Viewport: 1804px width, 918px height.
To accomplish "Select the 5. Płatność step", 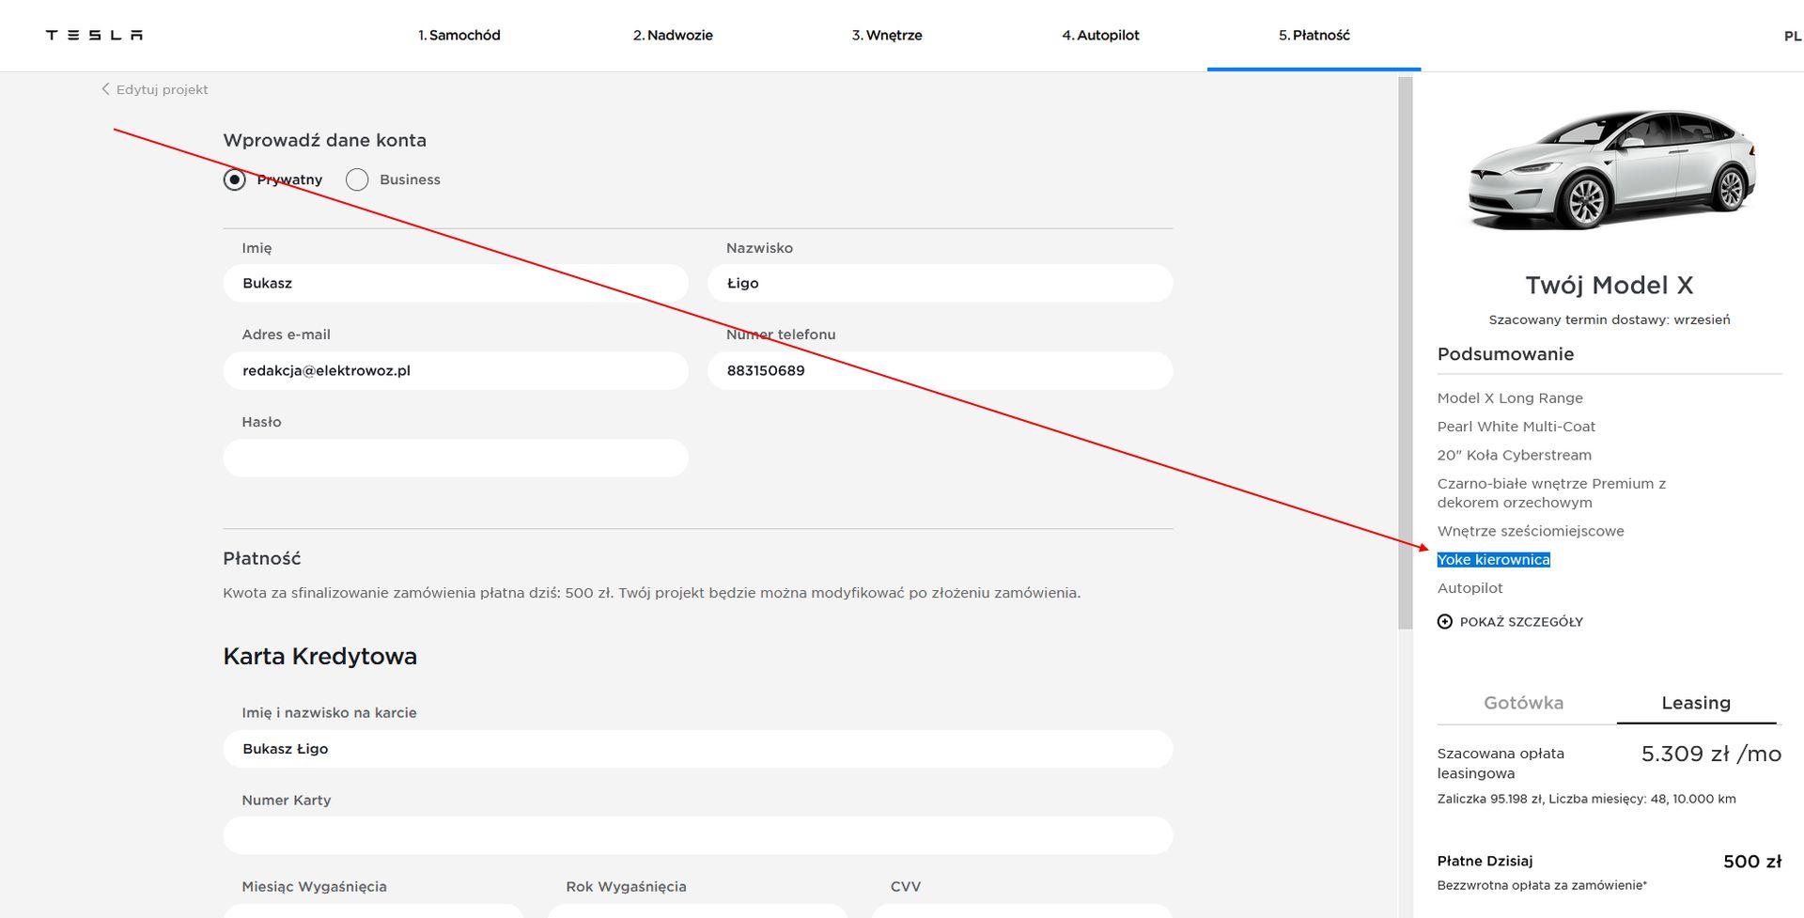I will tap(1314, 35).
